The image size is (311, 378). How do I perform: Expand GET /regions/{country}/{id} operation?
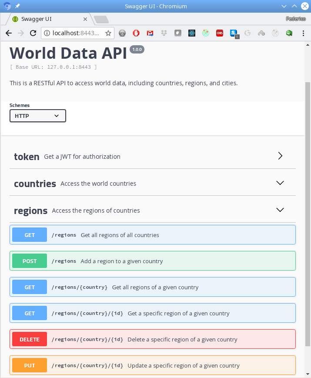pos(153,313)
